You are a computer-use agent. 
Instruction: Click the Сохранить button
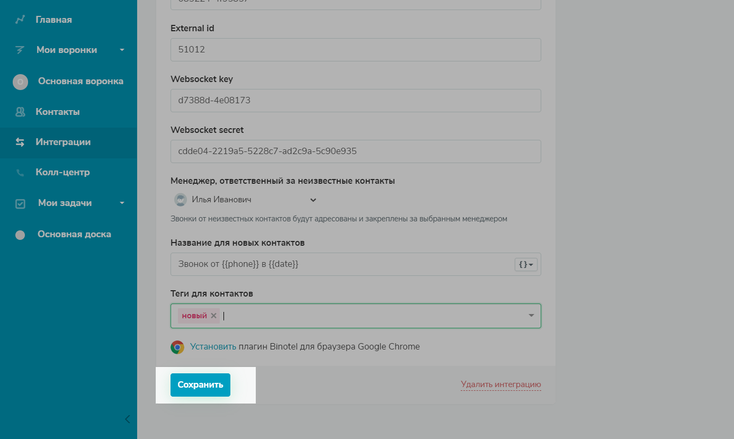point(200,385)
